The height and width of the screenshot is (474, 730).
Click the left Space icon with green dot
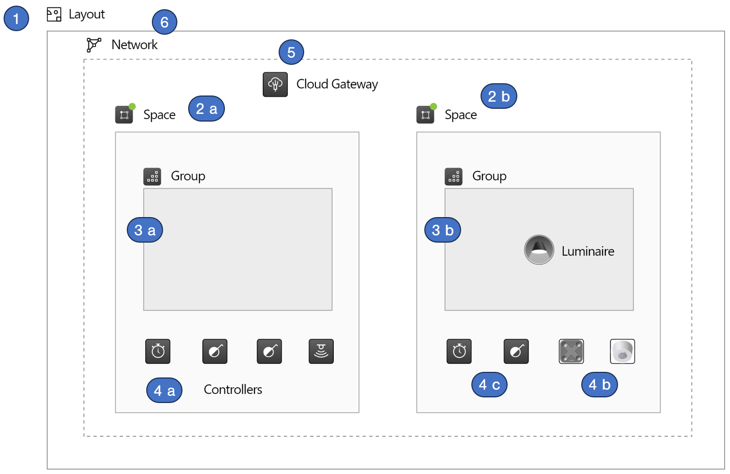click(x=124, y=115)
